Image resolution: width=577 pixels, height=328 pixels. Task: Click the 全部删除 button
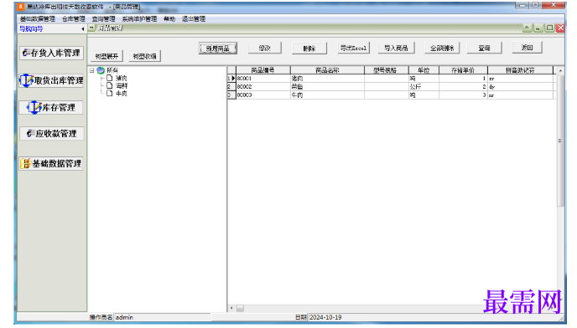[442, 49]
